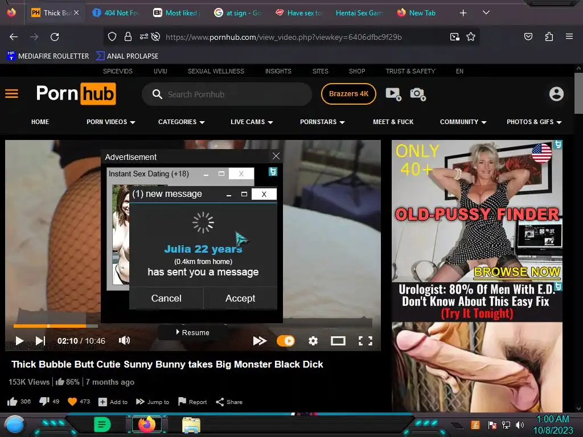Viewport: 583px width, 437px height.
Task: Click the upload video icon
Action: 393,94
